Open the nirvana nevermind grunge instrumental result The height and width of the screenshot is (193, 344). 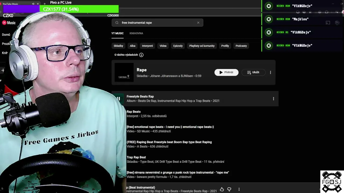(178, 173)
